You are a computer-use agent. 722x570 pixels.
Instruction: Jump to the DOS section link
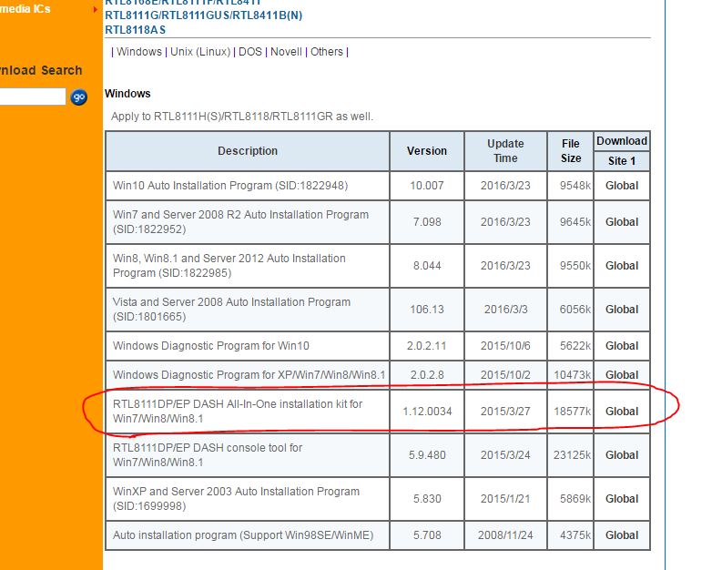coord(250,52)
